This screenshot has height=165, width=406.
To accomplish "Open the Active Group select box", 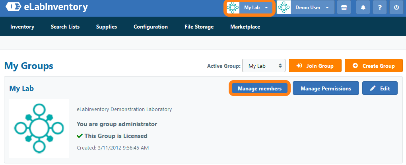I will tap(264, 66).
